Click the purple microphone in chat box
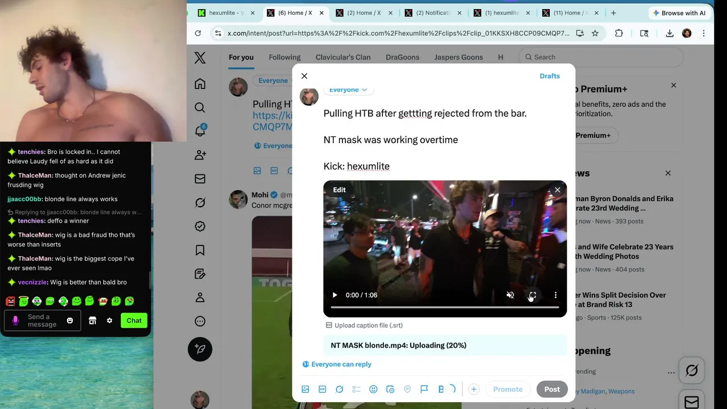The width and height of the screenshot is (727, 409). coord(15,320)
